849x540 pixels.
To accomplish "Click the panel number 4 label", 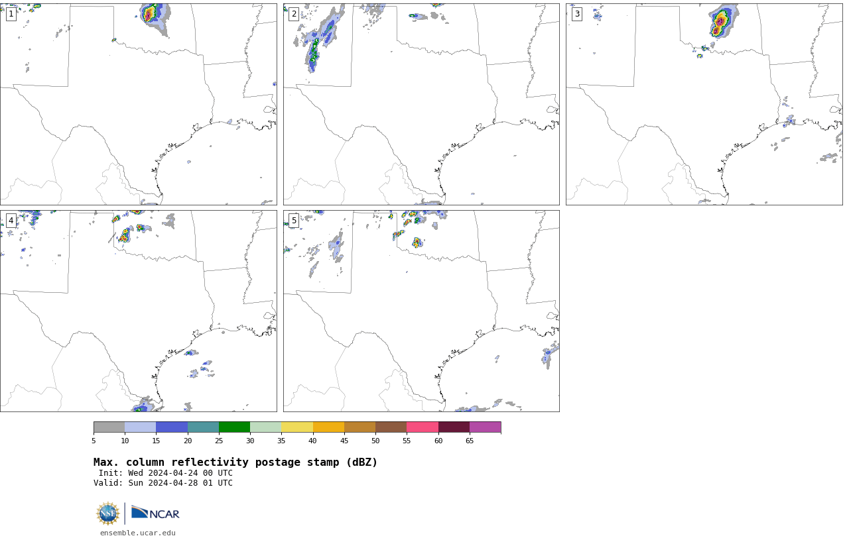I will click(11, 221).
